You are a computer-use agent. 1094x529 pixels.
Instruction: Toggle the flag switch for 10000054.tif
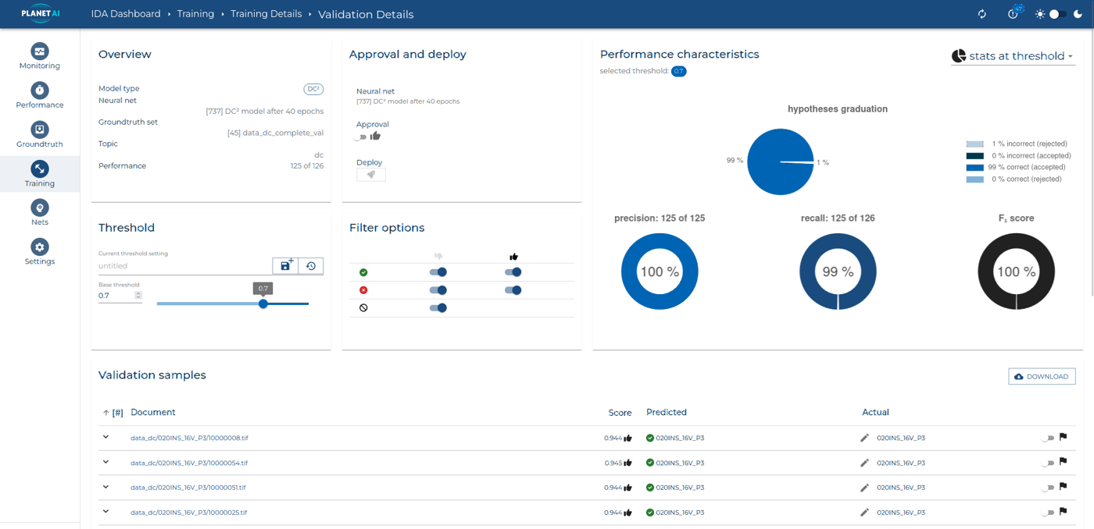pyautogui.click(x=1047, y=463)
